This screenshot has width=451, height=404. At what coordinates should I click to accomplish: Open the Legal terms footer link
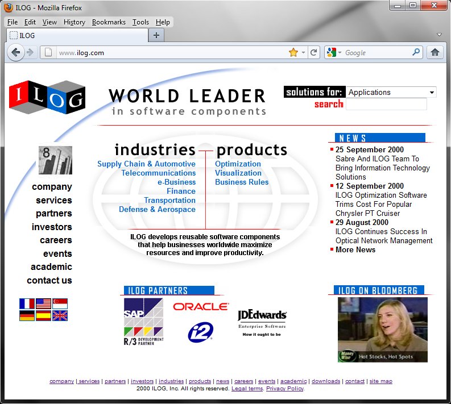tap(247, 389)
